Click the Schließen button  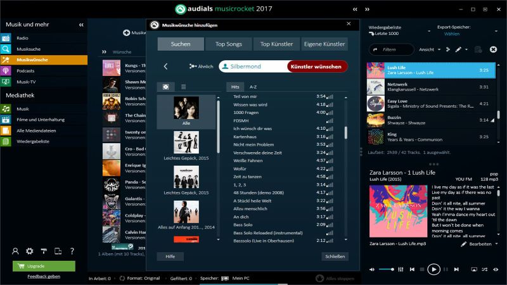click(x=334, y=256)
